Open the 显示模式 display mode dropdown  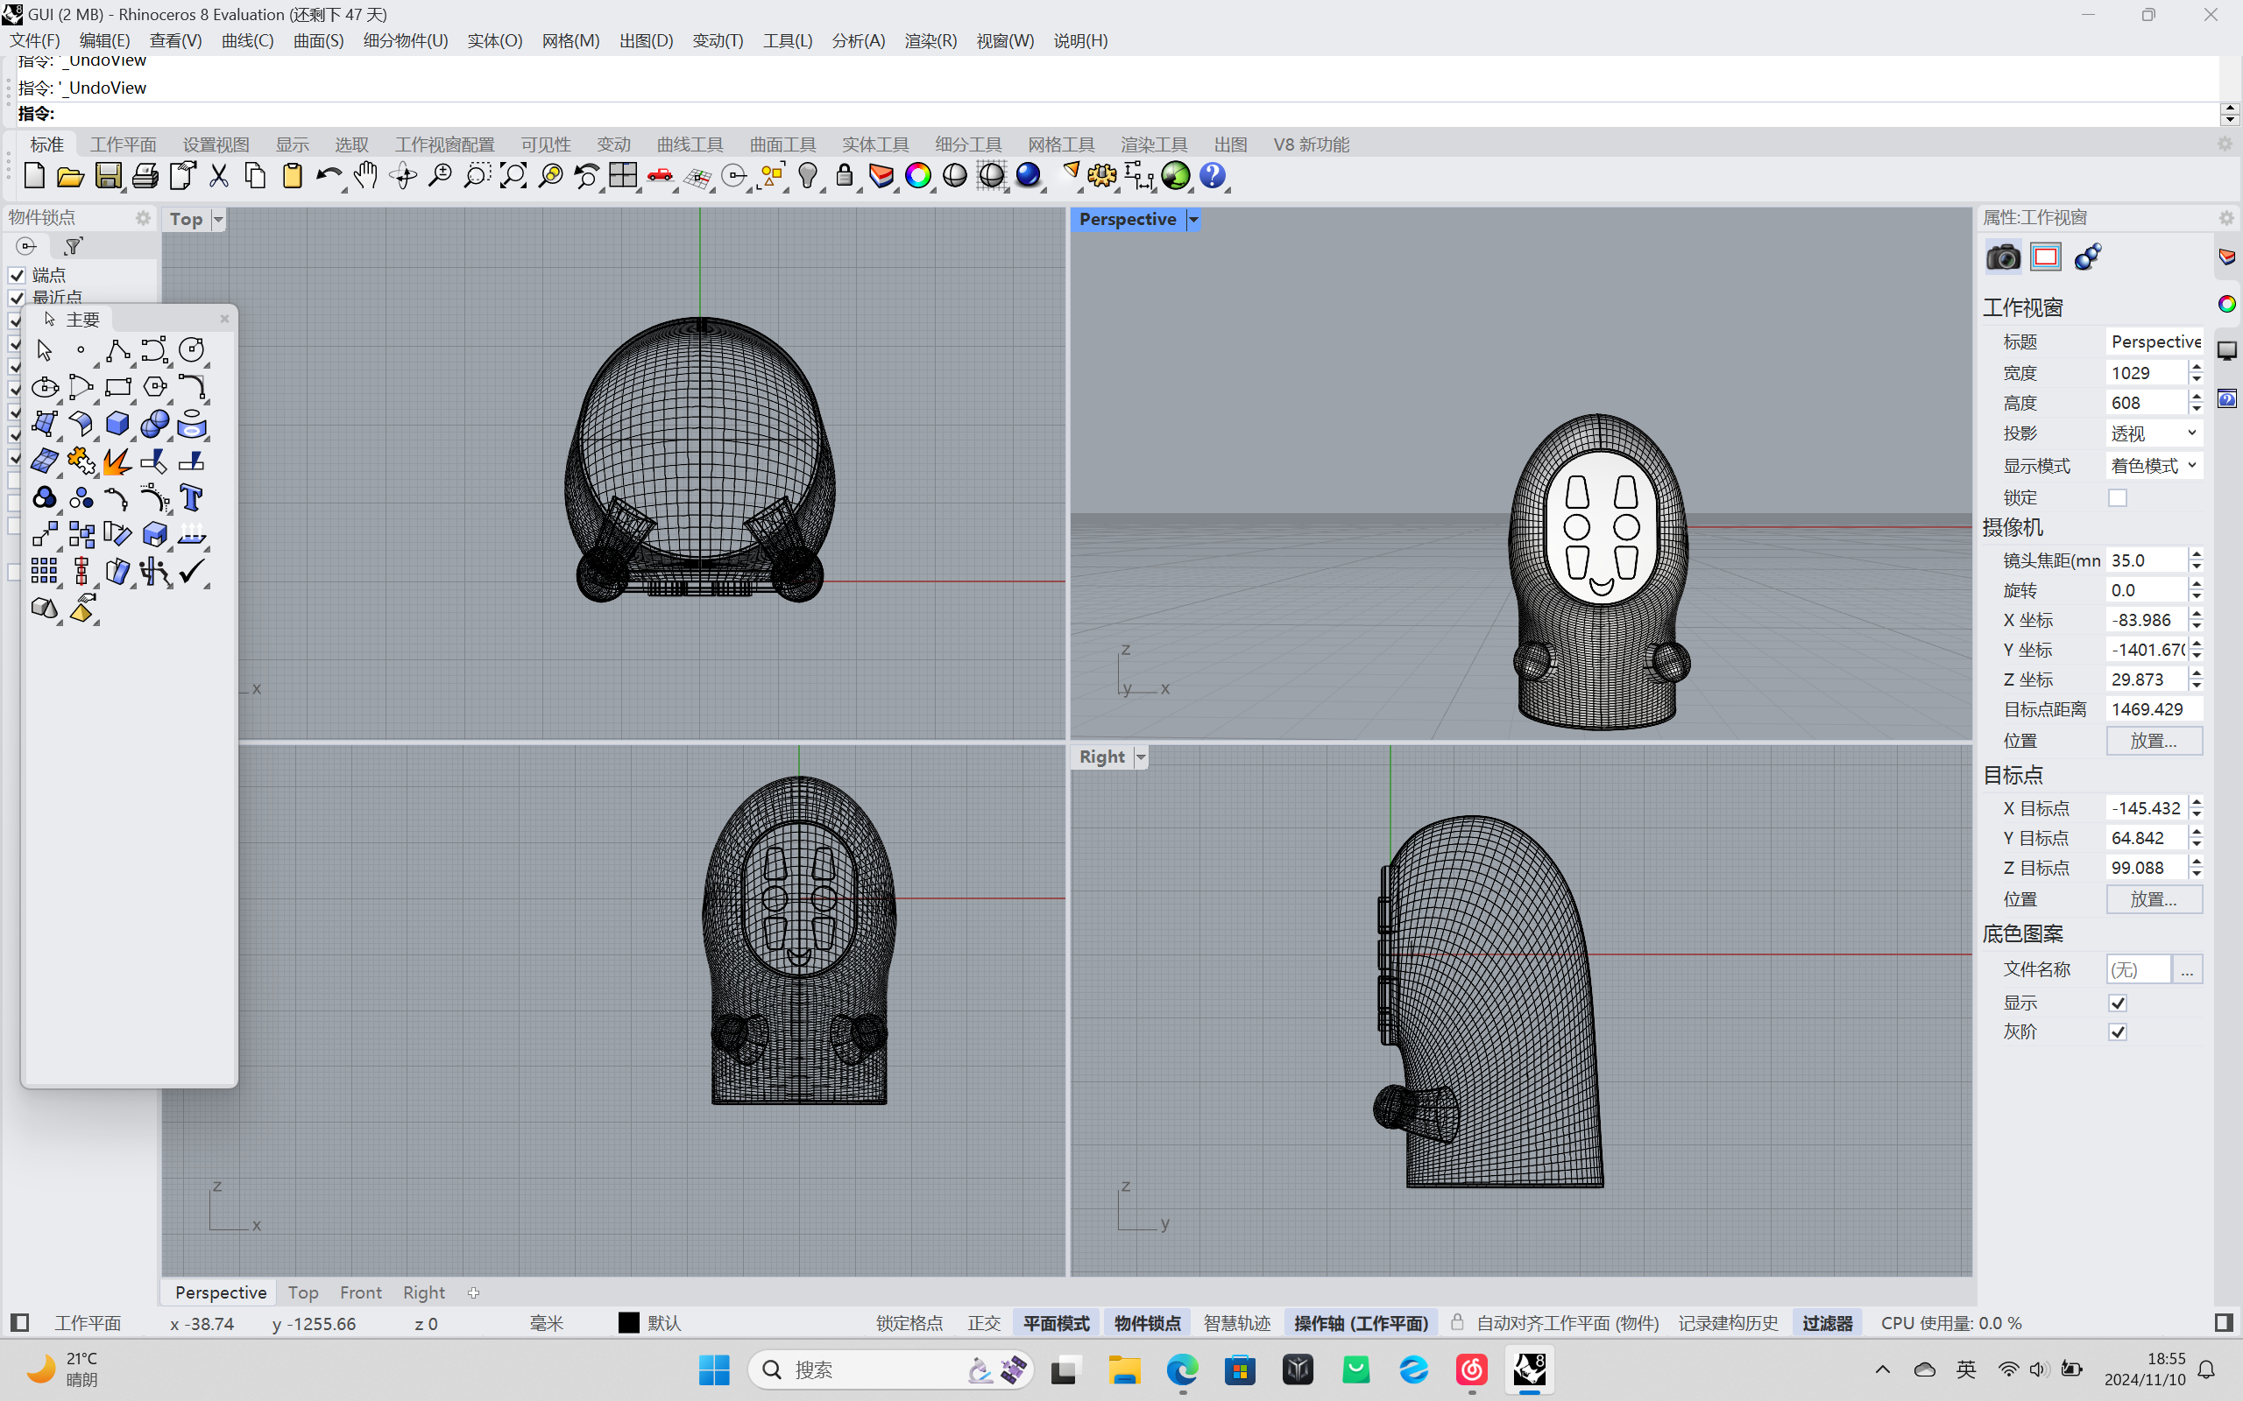click(2154, 466)
